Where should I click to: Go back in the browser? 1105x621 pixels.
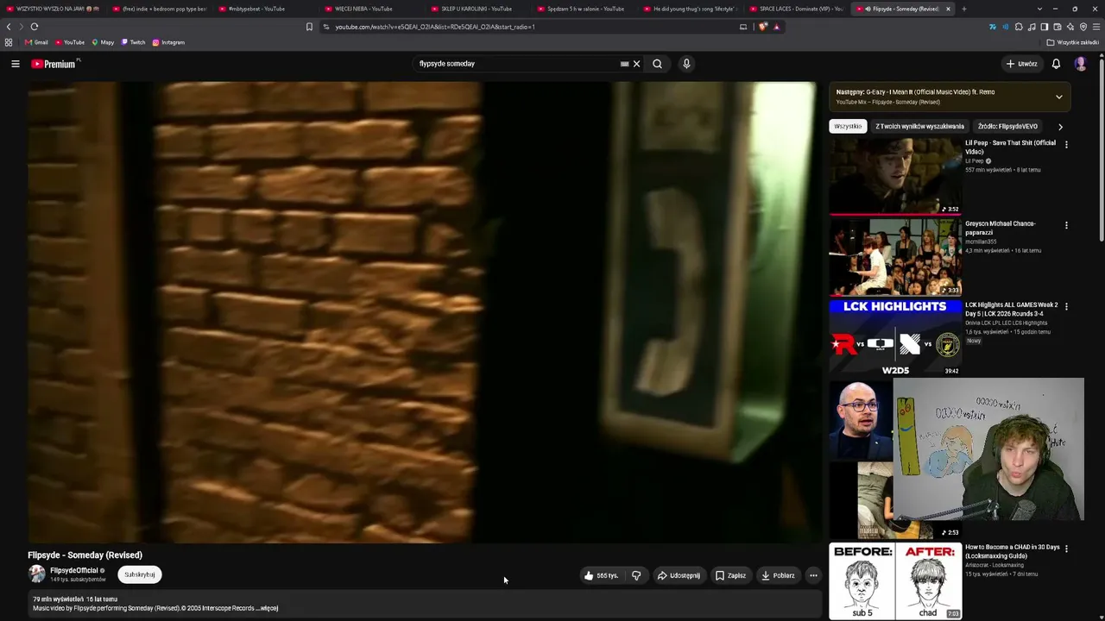click(x=9, y=27)
